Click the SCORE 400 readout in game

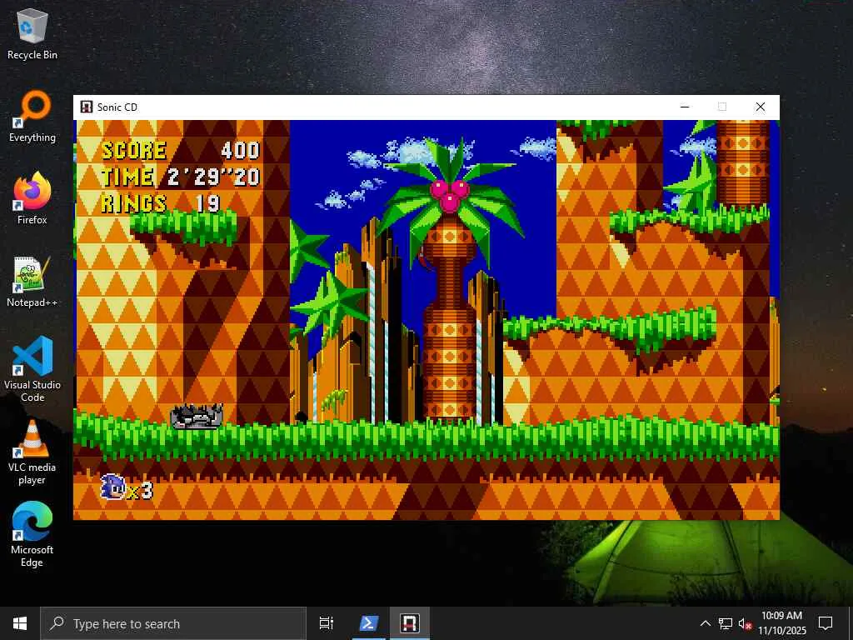(180, 150)
